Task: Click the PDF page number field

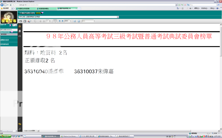Action: 47,21
